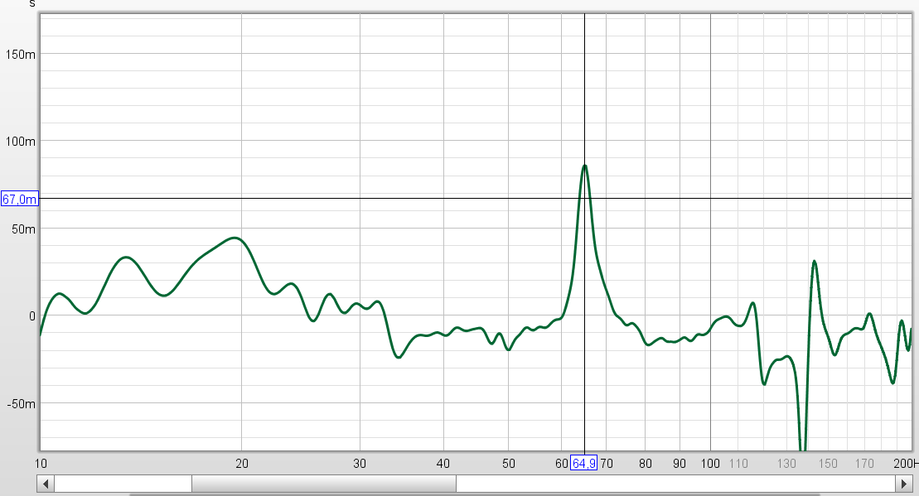
Task: Click the horizontal scrollbar left arrow
Action: (x=46, y=484)
